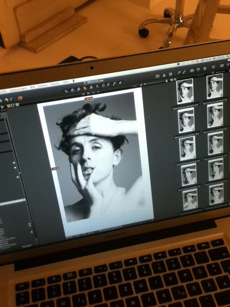
Task: Select first thumbnail in right browser column
Action: tap(215, 86)
